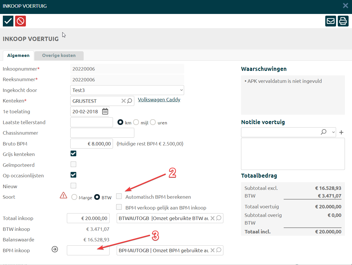Click the green checkmark save icon
The image size is (352, 265).
point(8,21)
